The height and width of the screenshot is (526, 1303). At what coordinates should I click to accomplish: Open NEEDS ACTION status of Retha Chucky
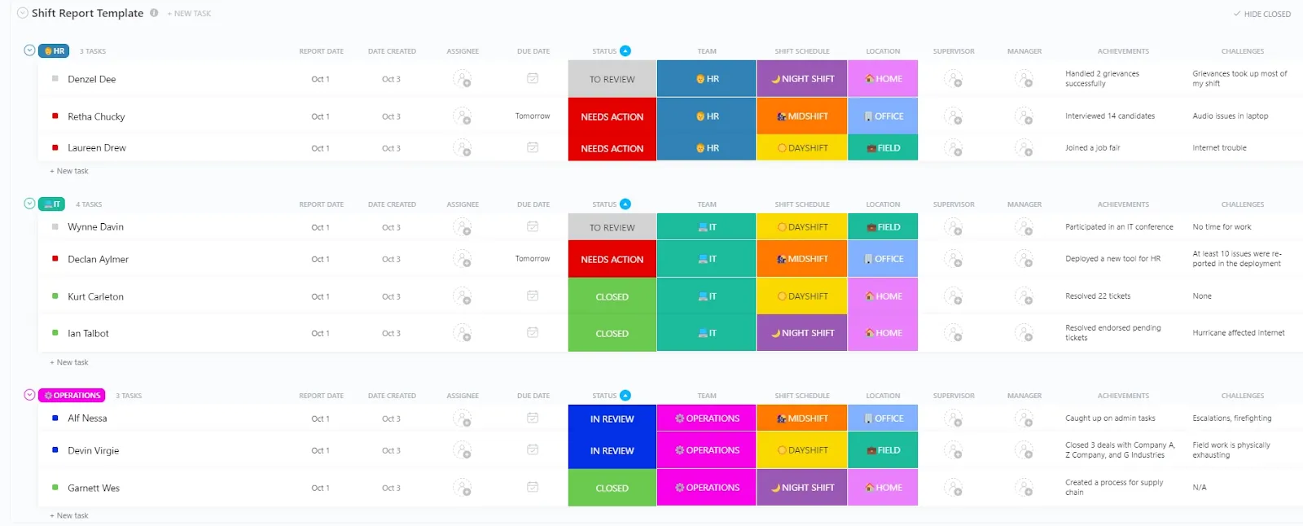point(612,116)
